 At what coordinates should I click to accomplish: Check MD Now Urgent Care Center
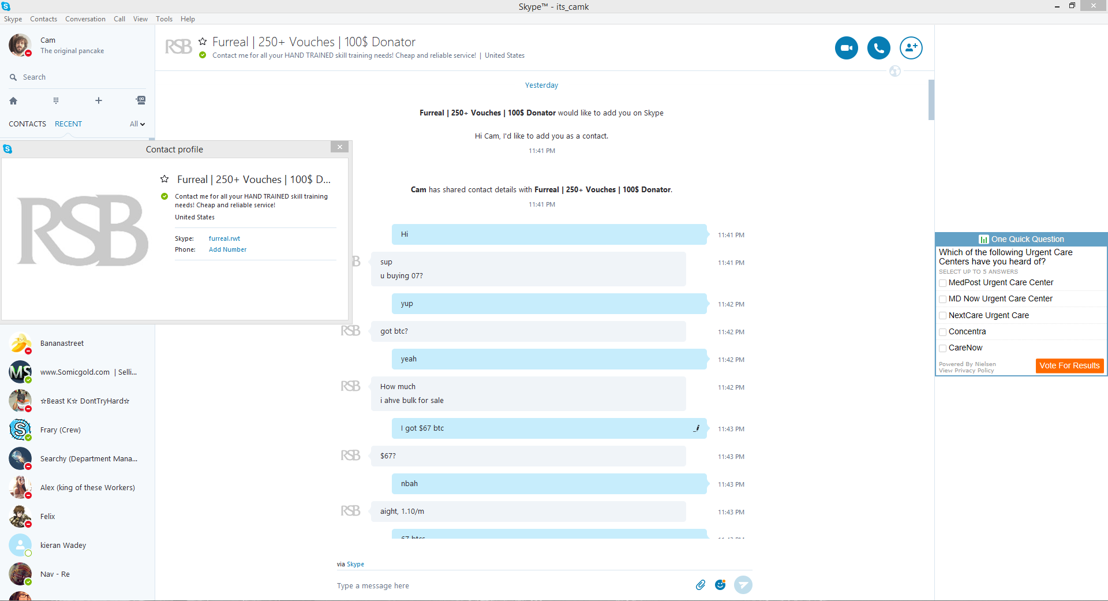point(942,299)
